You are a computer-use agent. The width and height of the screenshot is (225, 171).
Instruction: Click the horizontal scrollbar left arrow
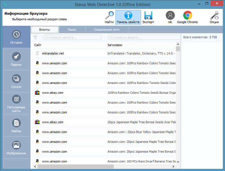[35, 167]
